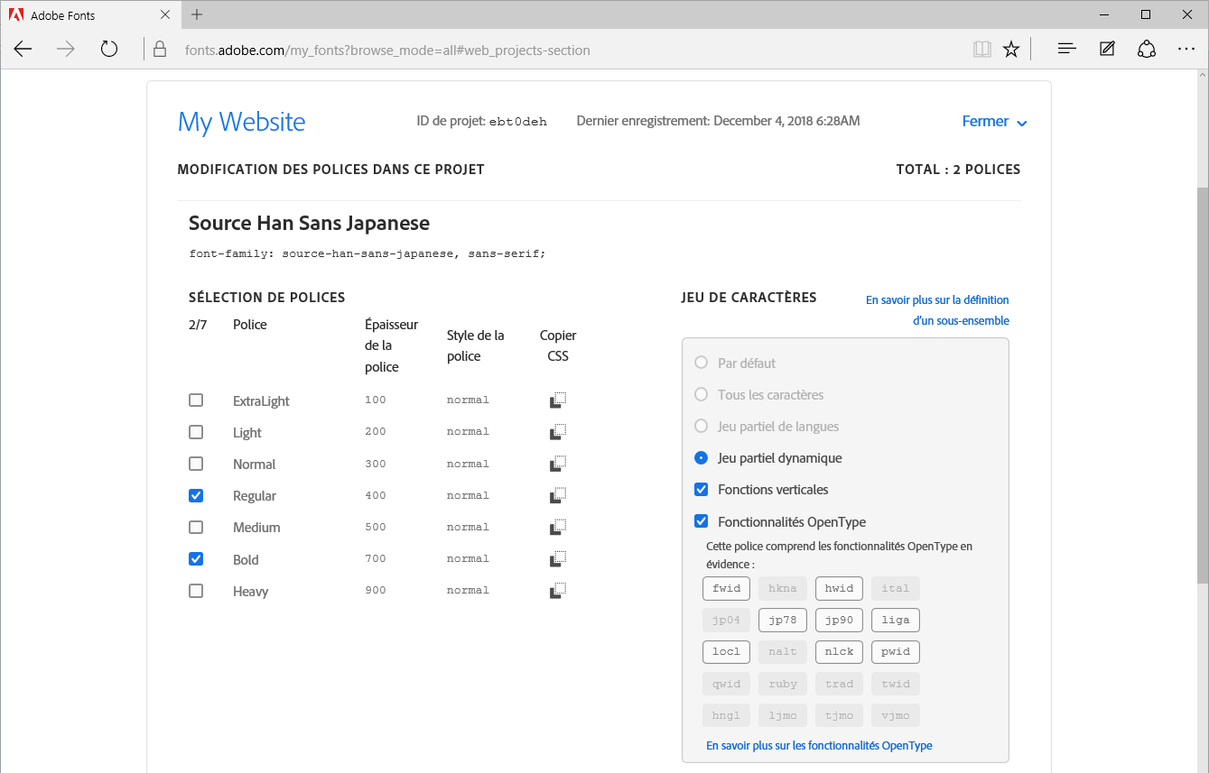Toggle the nlck OpenType feature
Image resolution: width=1209 pixels, height=773 pixels.
click(839, 652)
